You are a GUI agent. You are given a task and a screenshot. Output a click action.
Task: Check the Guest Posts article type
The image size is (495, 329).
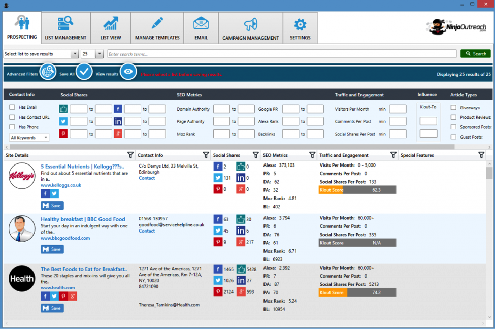coord(453,137)
